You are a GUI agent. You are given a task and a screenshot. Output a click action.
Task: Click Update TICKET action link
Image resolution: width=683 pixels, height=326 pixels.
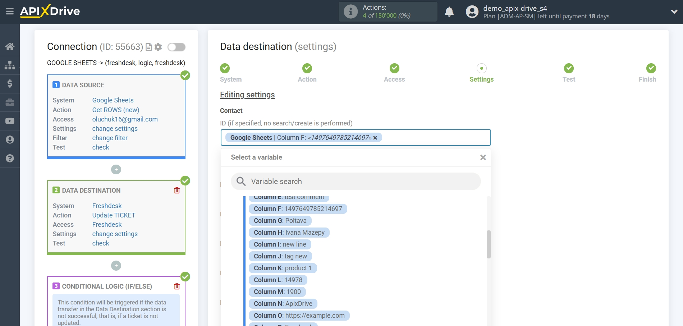[114, 215]
